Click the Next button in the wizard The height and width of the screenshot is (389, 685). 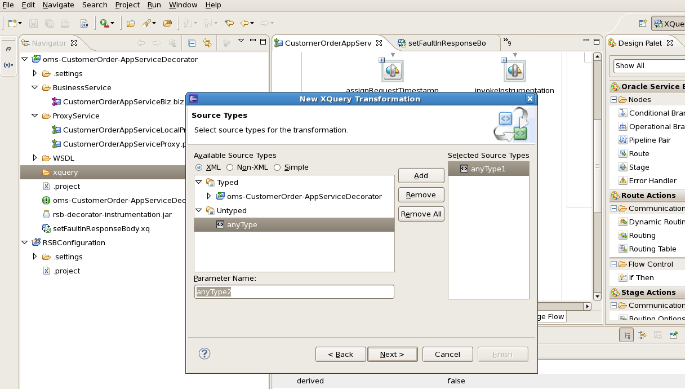tap(392, 354)
